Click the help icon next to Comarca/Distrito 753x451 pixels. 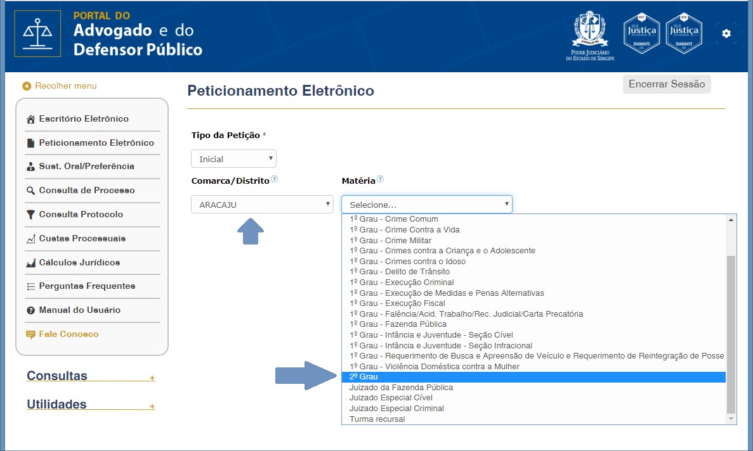(275, 180)
